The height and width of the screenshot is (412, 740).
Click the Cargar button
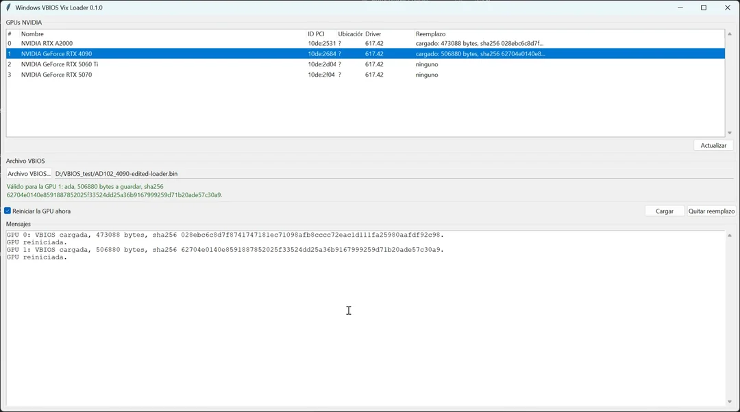tap(665, 211)
